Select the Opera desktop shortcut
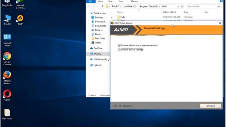The width and height of the screenshot is (226, 127). (7, 95)
